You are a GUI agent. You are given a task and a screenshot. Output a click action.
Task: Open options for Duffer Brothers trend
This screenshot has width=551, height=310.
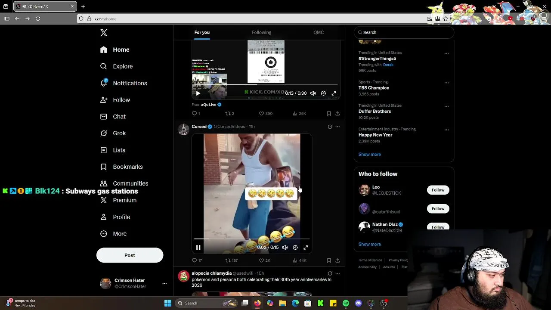446,106
